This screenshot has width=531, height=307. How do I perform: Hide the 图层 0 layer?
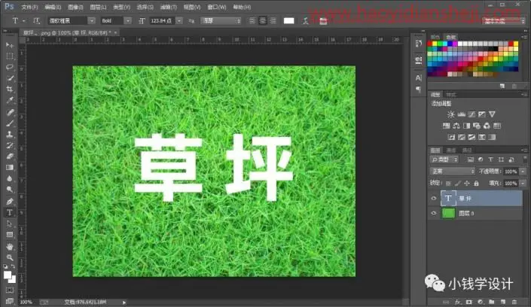coord(434,213)
